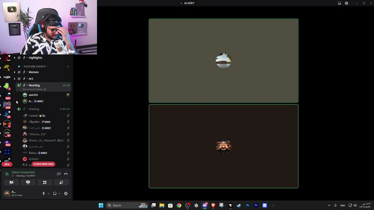374x210 pixels.
Task: Open own user avatar in bottom panel
Action: click(x=7, y=193)
